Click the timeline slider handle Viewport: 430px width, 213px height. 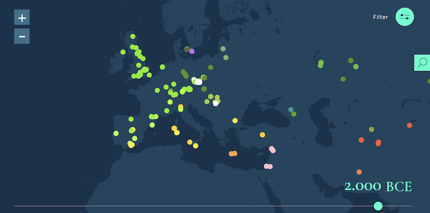point(378,206)
